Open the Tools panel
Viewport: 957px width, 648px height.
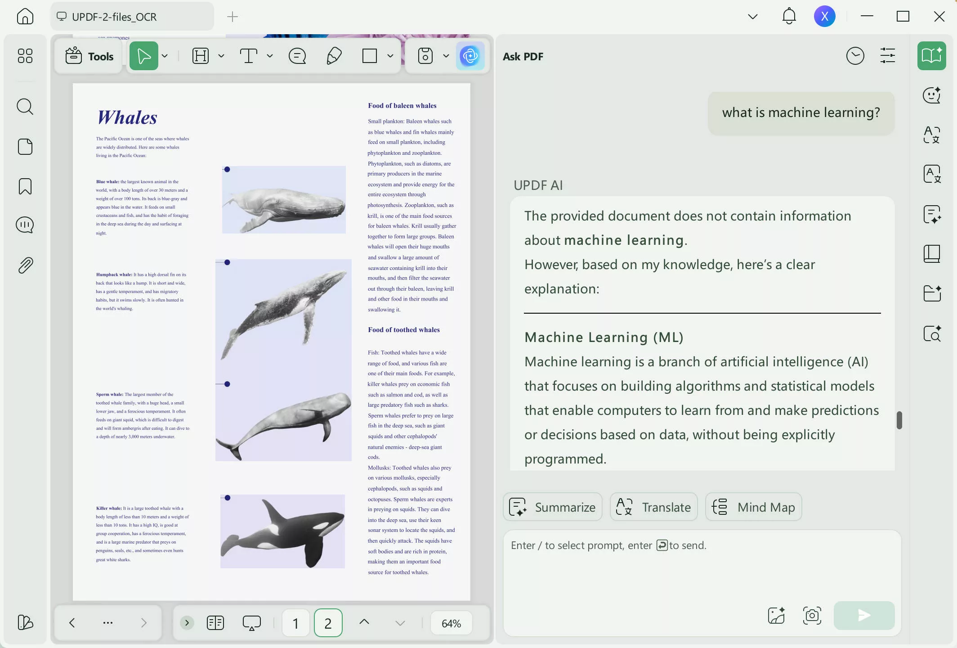pos(88,56)
